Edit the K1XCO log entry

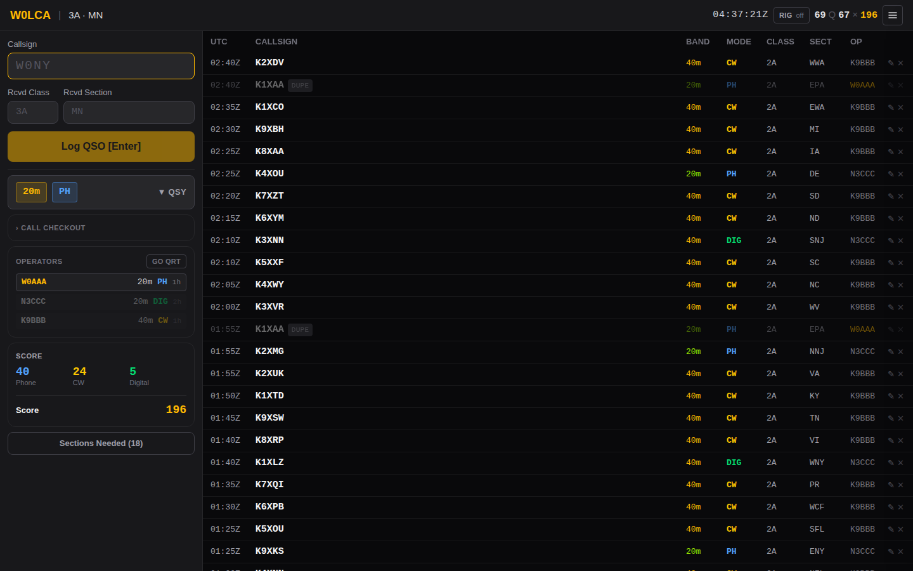tap(891, 107)
